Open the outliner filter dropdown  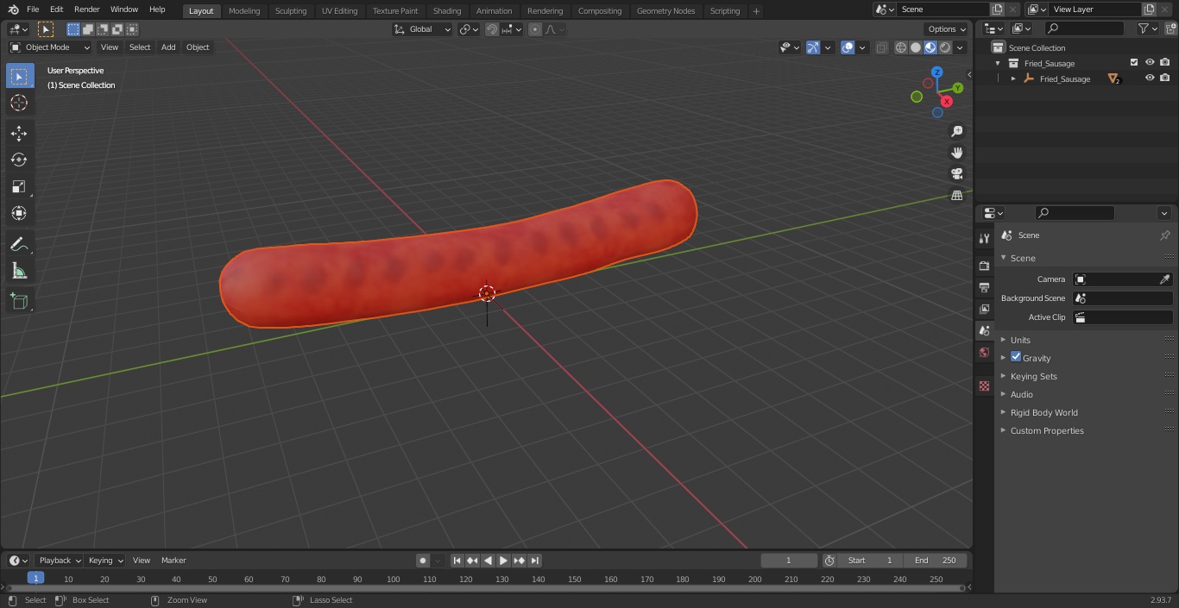click(1147, 28)
